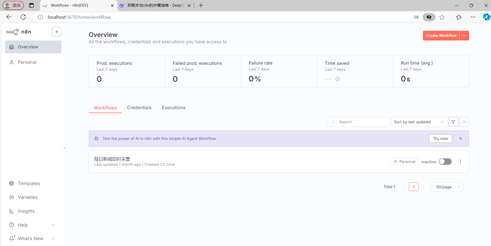
Task: Open the tab actions menu icon
Action: (x=31, y=5)
